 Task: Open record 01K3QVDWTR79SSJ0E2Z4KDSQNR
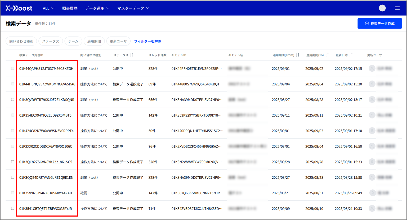[x=47, y=100]
